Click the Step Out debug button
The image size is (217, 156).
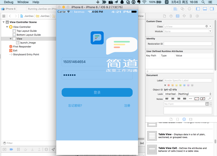point(39,149)
